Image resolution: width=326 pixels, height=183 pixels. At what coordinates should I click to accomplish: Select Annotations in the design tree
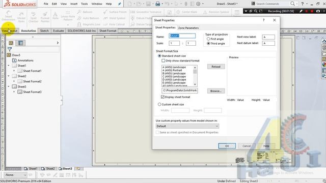coord(25,60)
